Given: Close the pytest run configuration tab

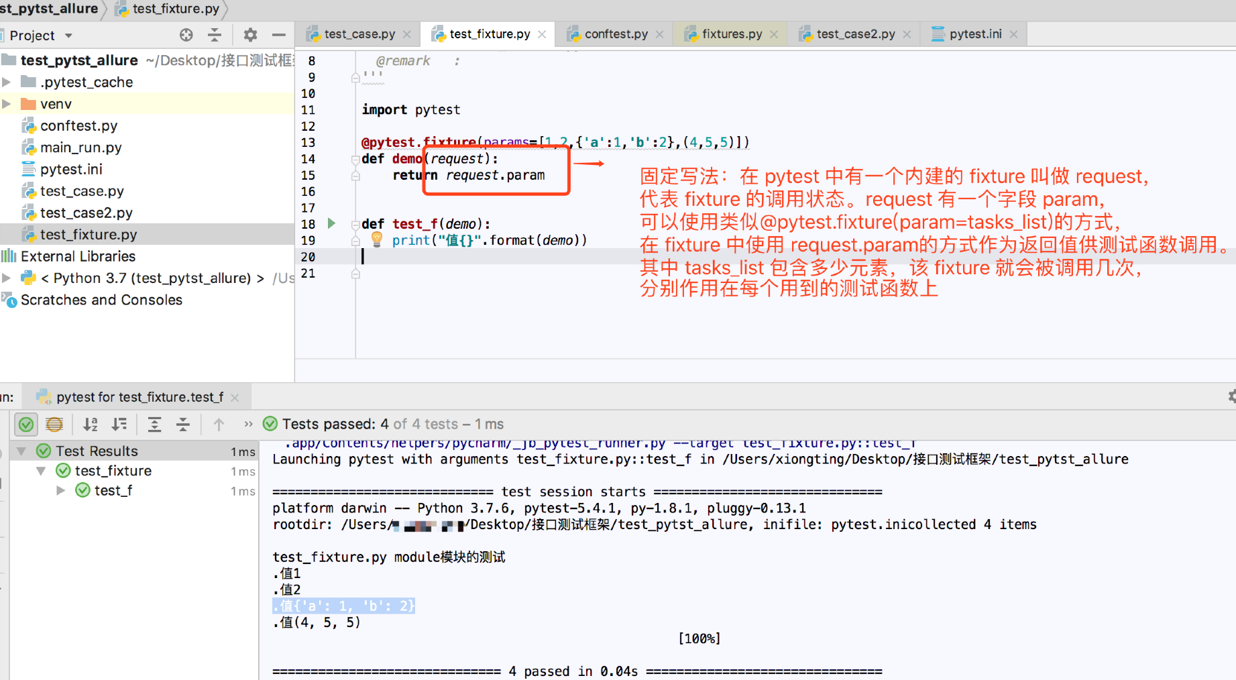Looking at the screenshot, I should pos(235,397).
